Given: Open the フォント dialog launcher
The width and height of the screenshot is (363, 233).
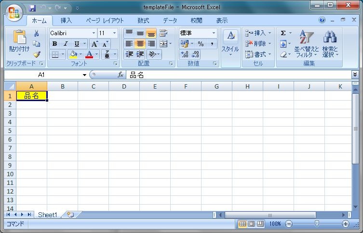Looking at the screenshot, I should pos(115,64).
